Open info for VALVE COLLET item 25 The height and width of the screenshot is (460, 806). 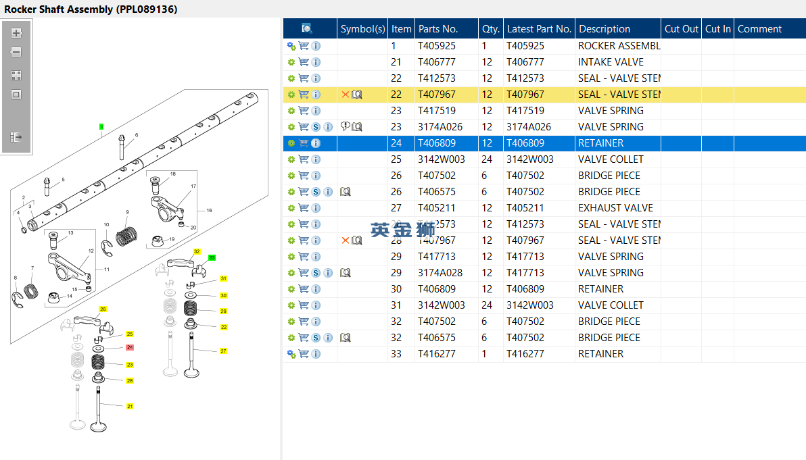click(316, 159)
